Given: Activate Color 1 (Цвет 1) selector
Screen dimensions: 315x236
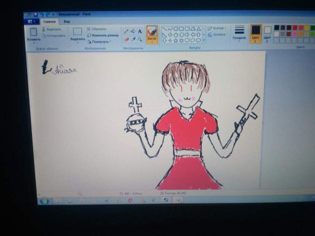Looking at the screenshot, I should (255, 34).
